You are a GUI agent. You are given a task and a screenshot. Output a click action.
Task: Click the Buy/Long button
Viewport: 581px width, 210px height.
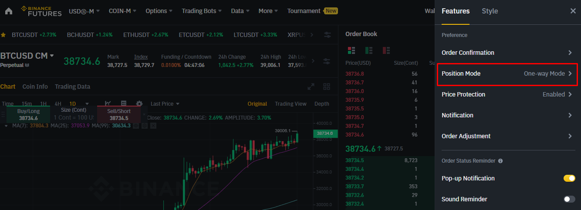tap(28, 115)
